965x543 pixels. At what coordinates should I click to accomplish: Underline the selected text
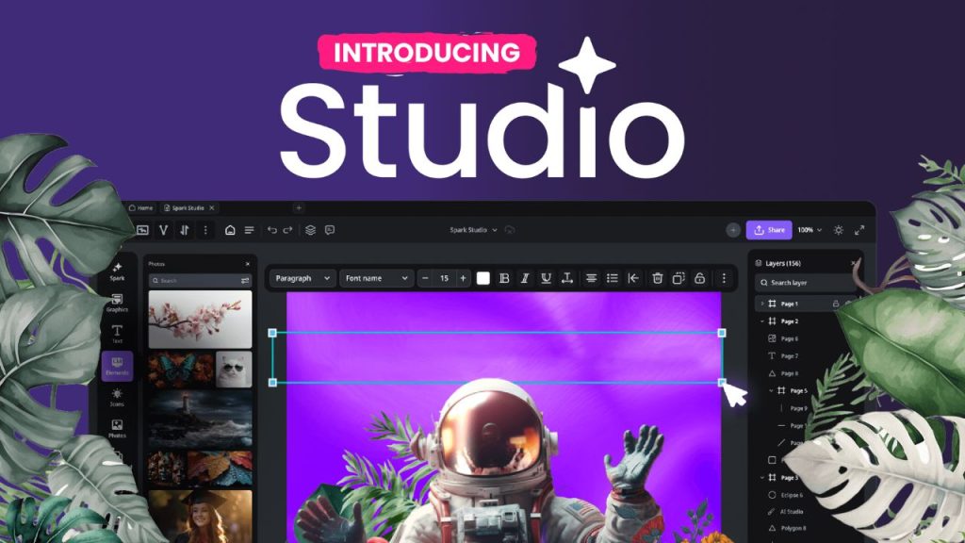[x=546, y=278]
